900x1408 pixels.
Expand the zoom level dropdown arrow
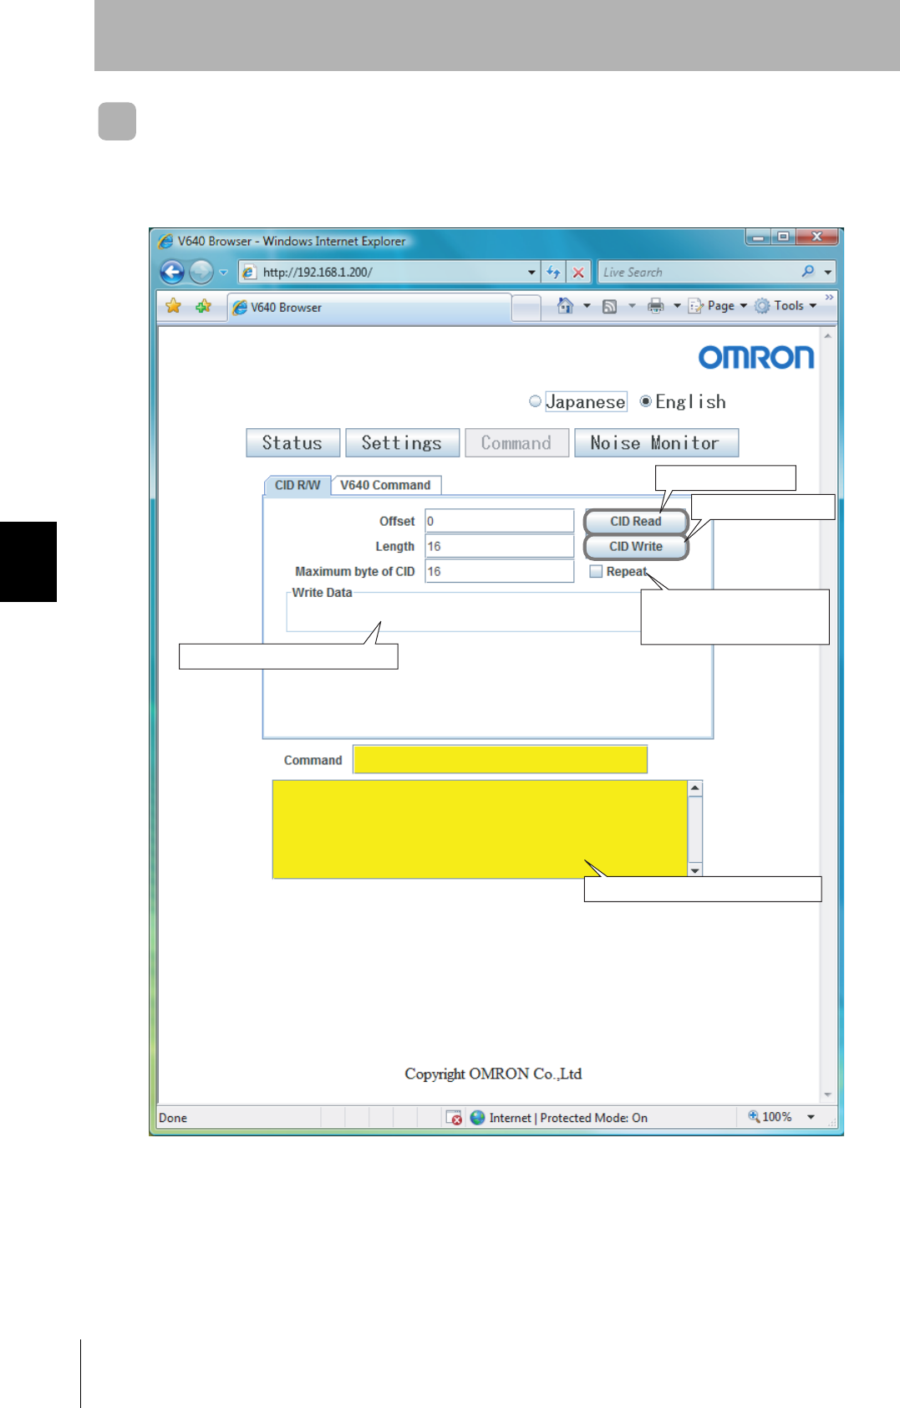[811, 1117]
